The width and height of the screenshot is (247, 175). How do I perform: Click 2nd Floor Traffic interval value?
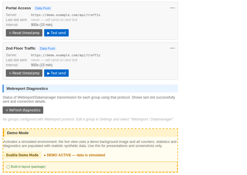(x=42, y=65)
